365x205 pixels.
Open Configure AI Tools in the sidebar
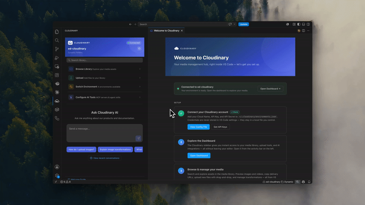105,97
